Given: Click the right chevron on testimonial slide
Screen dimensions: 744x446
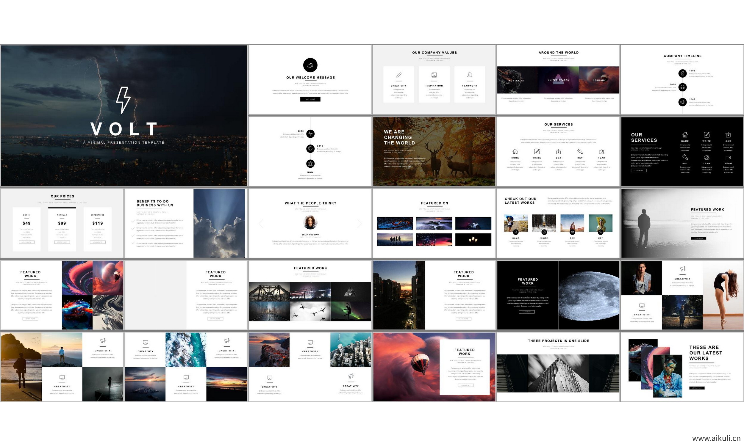Looking at the screenshot, I should pos(360,223).
